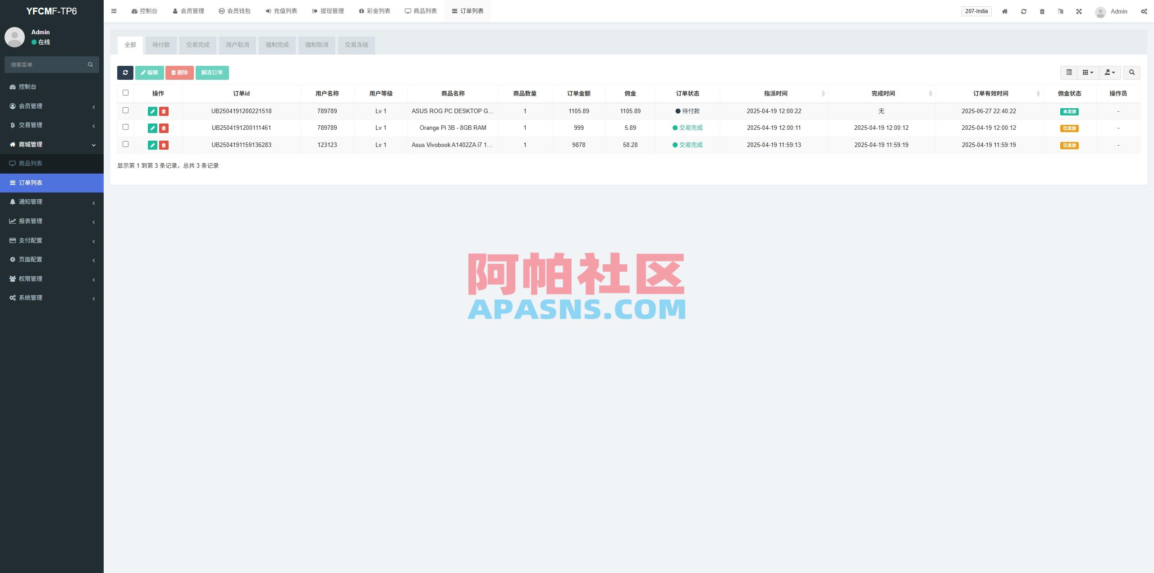Click the fullscreen icon in the top bar
Viewport: 1154px width, 573px height.
click(x=1079, y=11)
